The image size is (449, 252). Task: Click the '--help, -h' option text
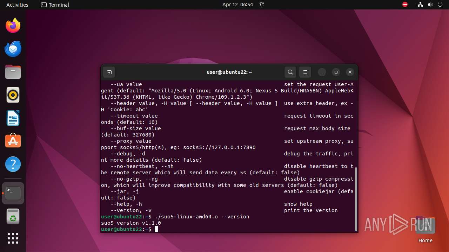point(126,204)
